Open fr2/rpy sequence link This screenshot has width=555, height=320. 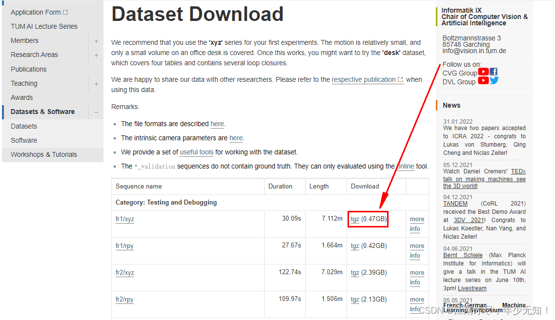(x=124, y=300)
